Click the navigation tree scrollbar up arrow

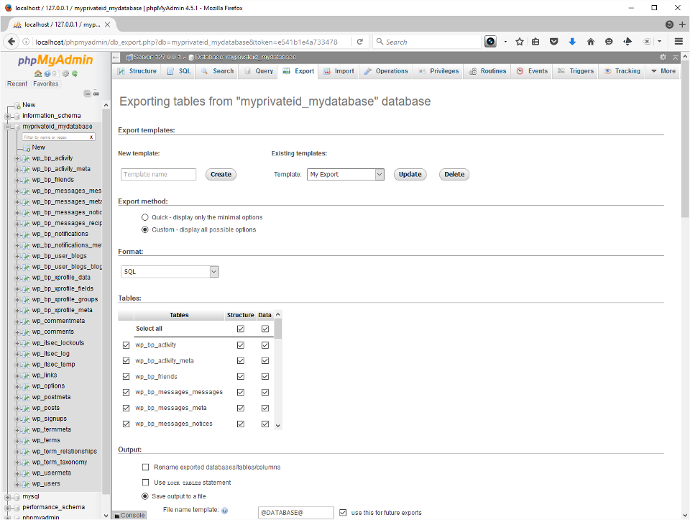tap(106, 105)
